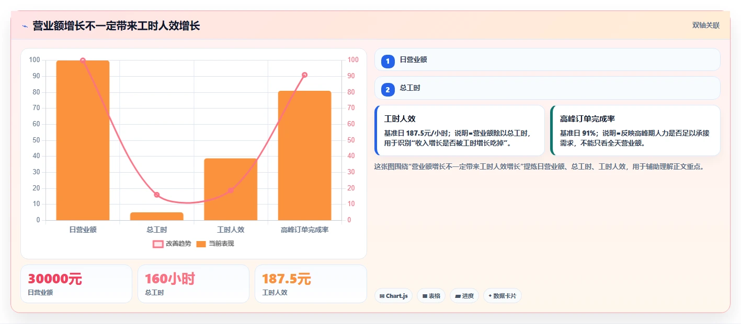This screenshot has width=741, height=324.
Task: Select the 数据卡片 tag
Action: pos(502,296)
